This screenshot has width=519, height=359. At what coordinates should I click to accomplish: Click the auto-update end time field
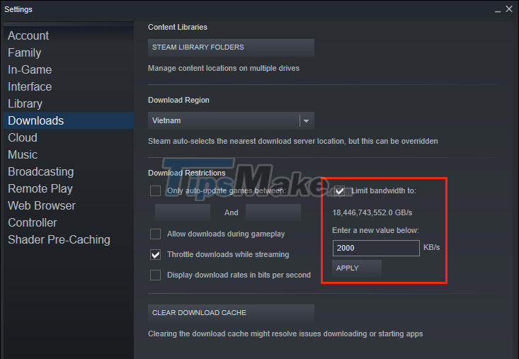pos(273,212)
